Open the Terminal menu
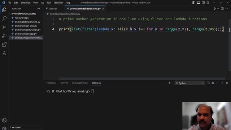The image size is (231, 130). coord(58,3)
